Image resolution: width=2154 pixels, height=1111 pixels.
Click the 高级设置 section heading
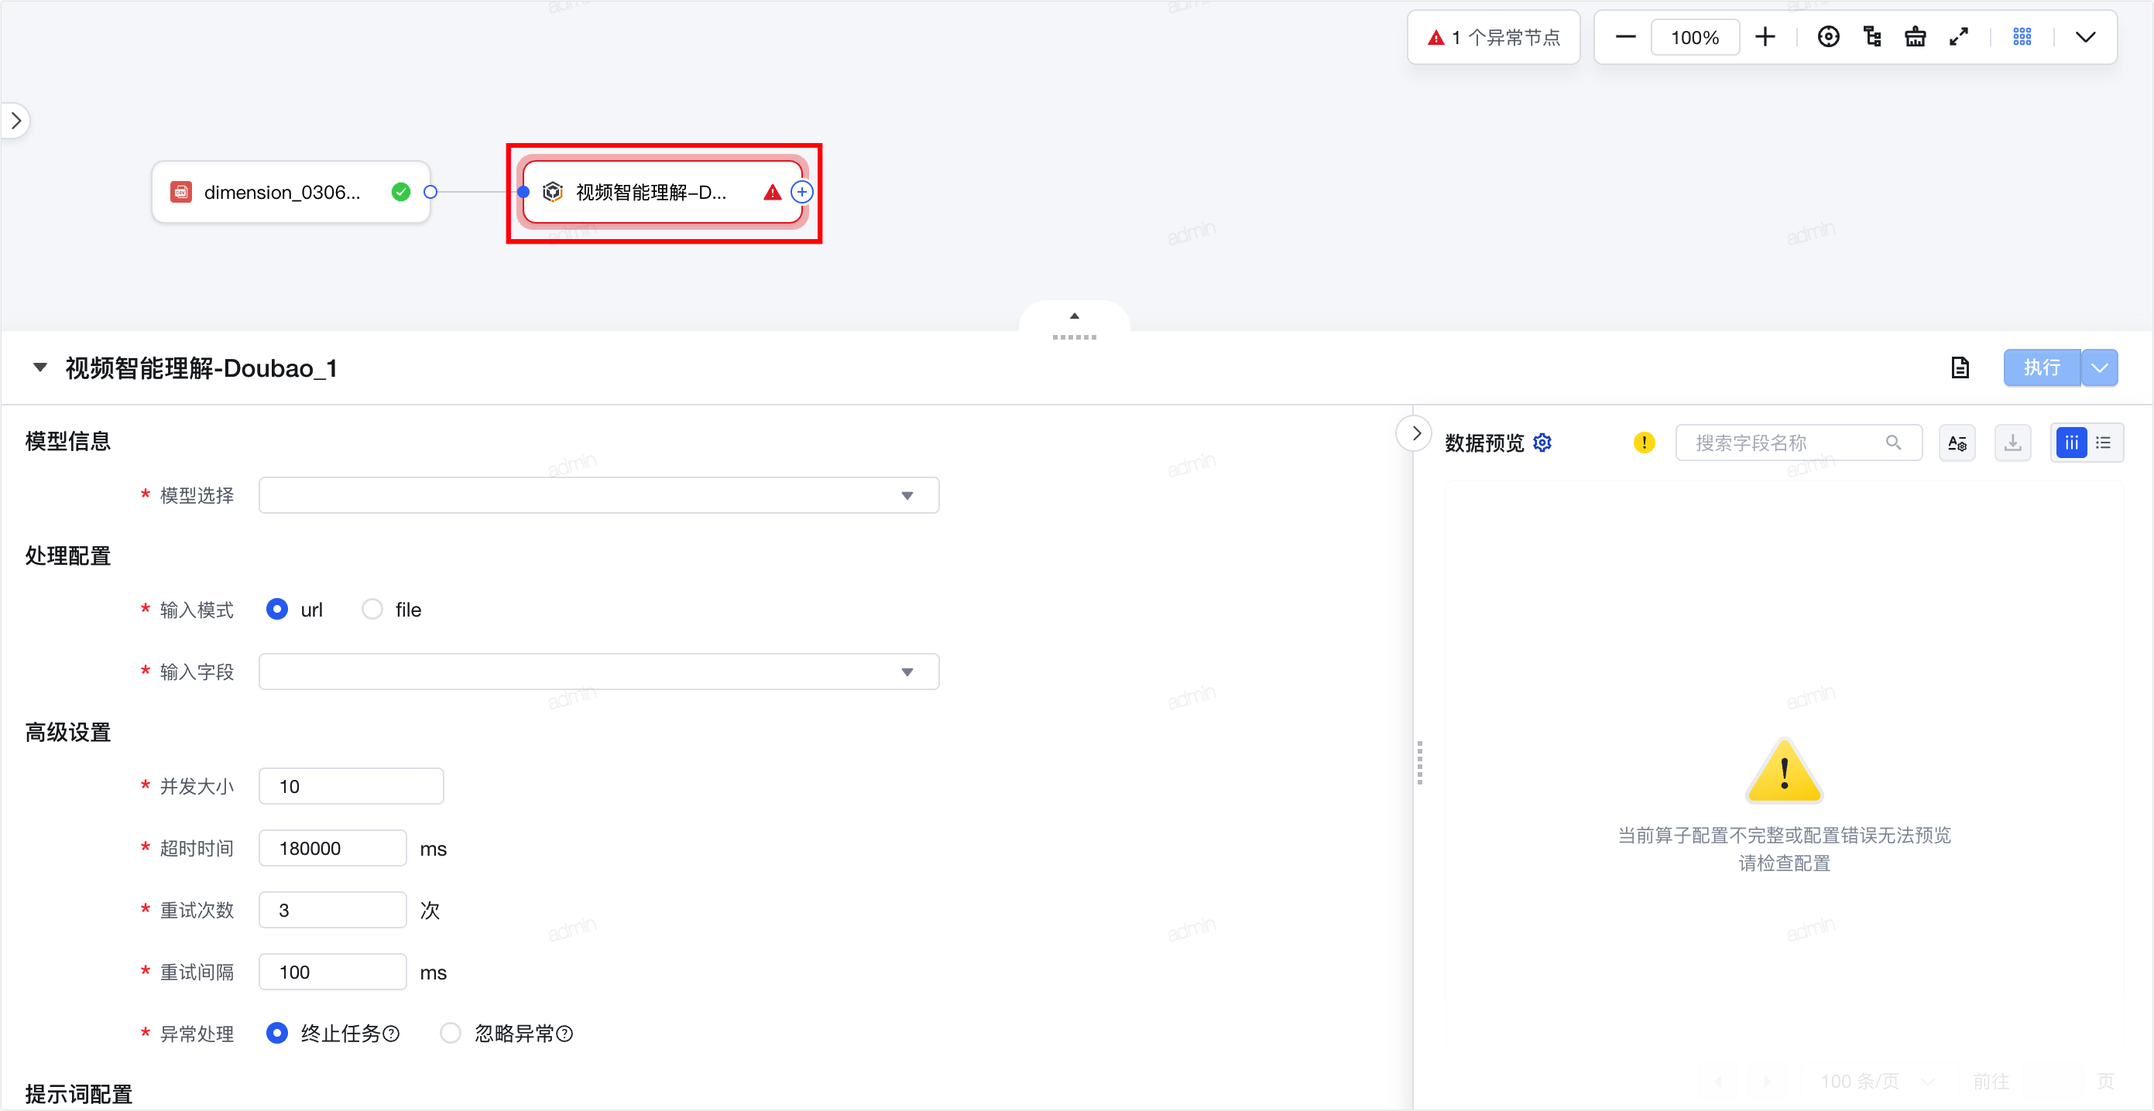67,733
